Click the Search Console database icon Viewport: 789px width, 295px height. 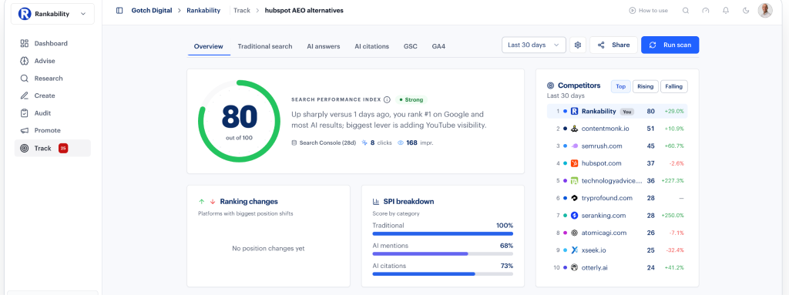294,143
